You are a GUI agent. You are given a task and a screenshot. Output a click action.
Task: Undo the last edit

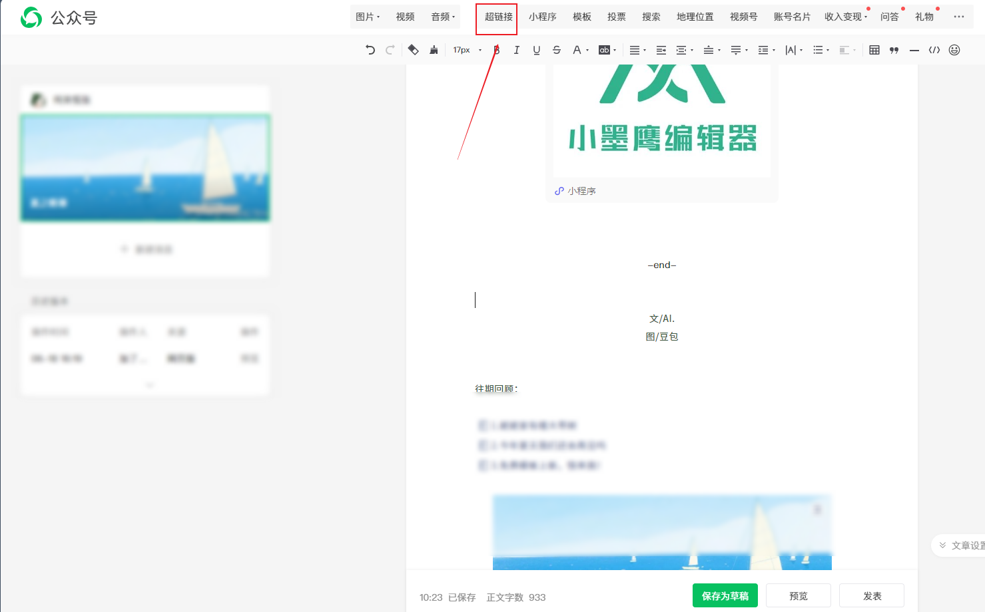point(370,50)
